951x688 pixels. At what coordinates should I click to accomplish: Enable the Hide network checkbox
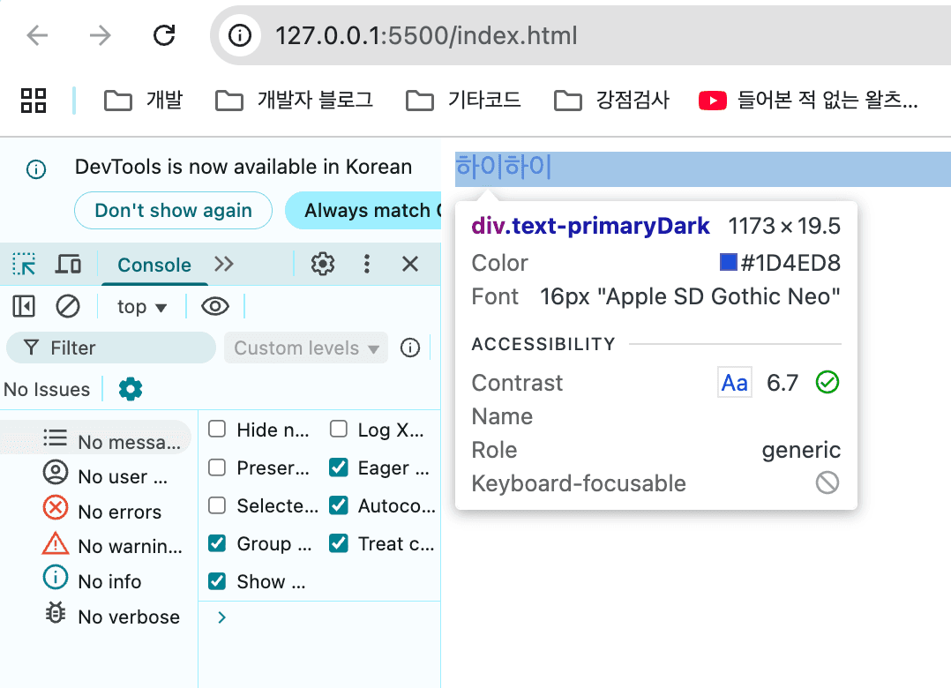(217, 430)
